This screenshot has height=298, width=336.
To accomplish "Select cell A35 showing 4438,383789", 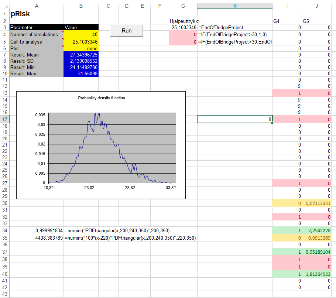I will tap(37, 238).
